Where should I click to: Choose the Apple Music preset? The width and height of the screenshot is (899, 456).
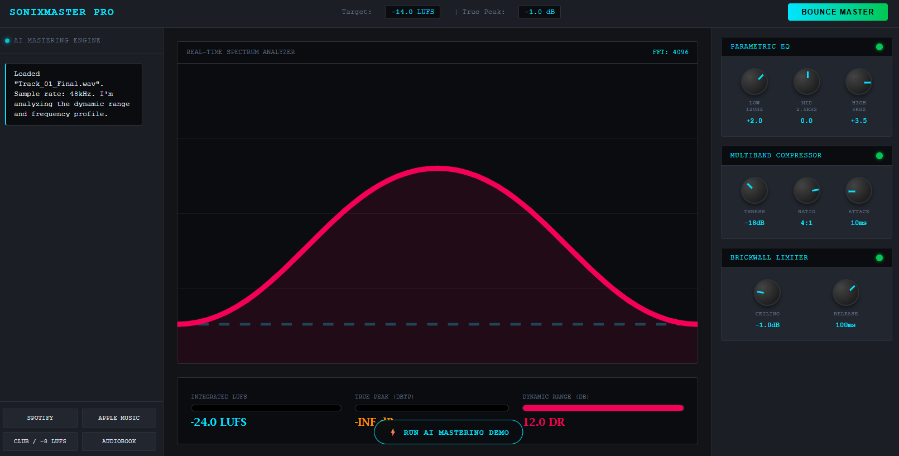coord(119,418)
